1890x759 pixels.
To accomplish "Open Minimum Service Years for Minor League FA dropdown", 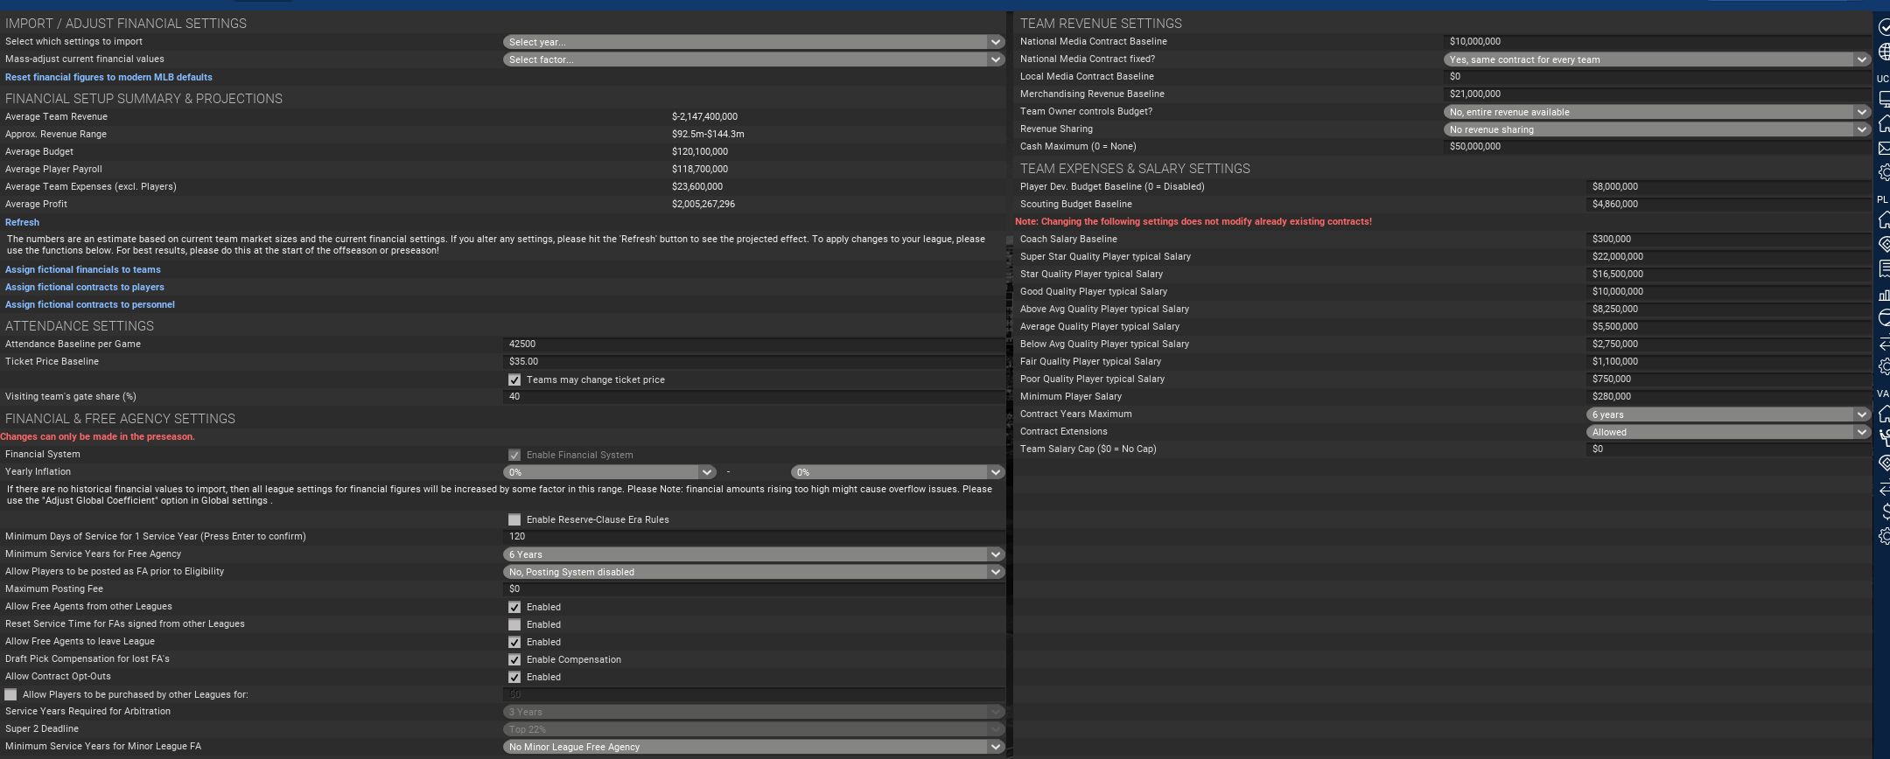I will pos(753,747).
